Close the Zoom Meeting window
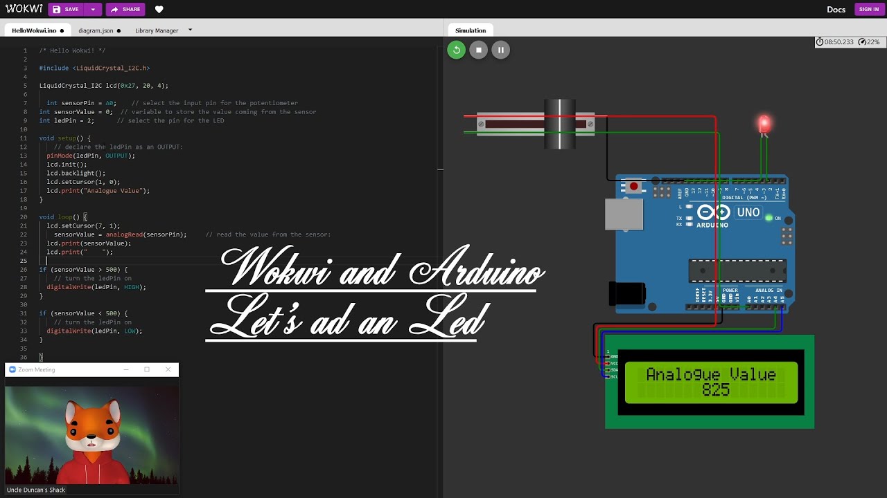Image resolution: width=887 pixels, height=498 pixels. [168, 369]
